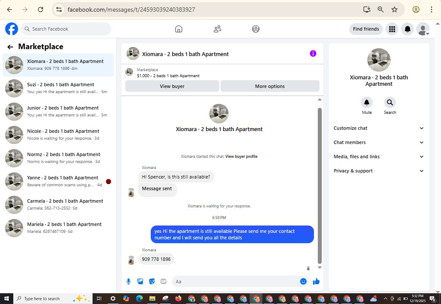This screenshot has width=441, height=304.
Task: Open the Home icon in top navigation
Action: pyautogui.click(x=179, y=29)
